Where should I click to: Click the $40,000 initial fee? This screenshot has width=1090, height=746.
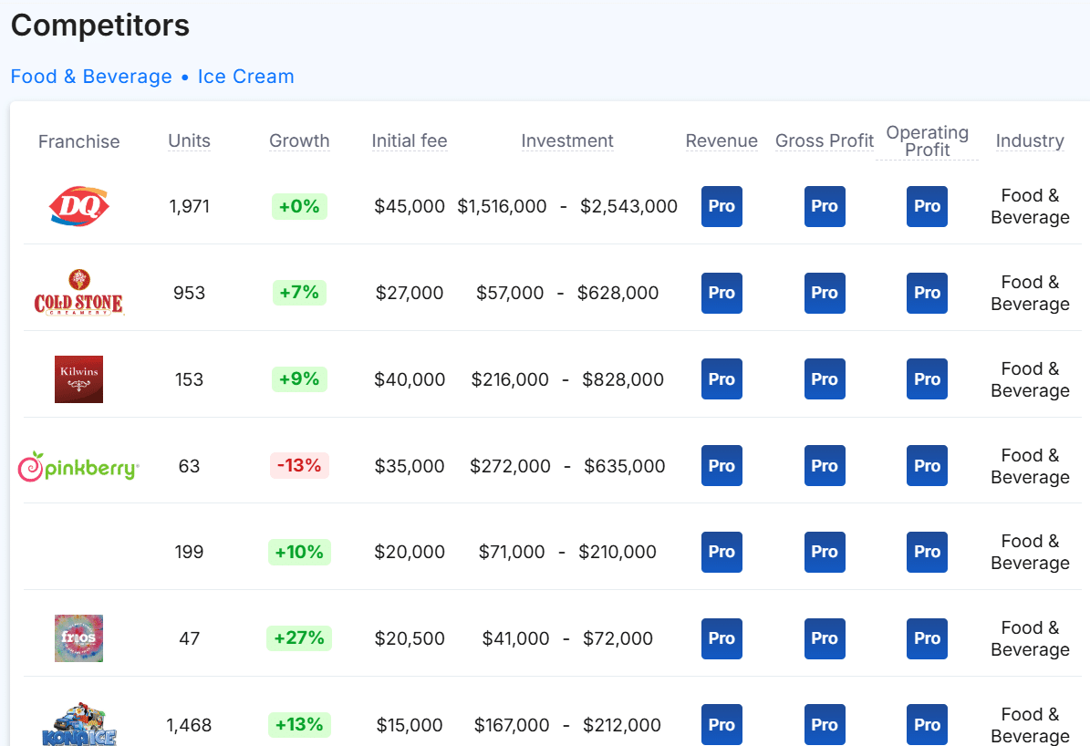[x=410, y=379]
